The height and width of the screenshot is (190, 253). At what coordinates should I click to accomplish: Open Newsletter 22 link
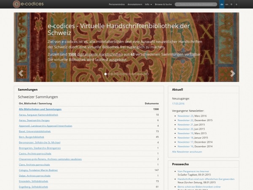pyautogui.click(x=186, y=120)
